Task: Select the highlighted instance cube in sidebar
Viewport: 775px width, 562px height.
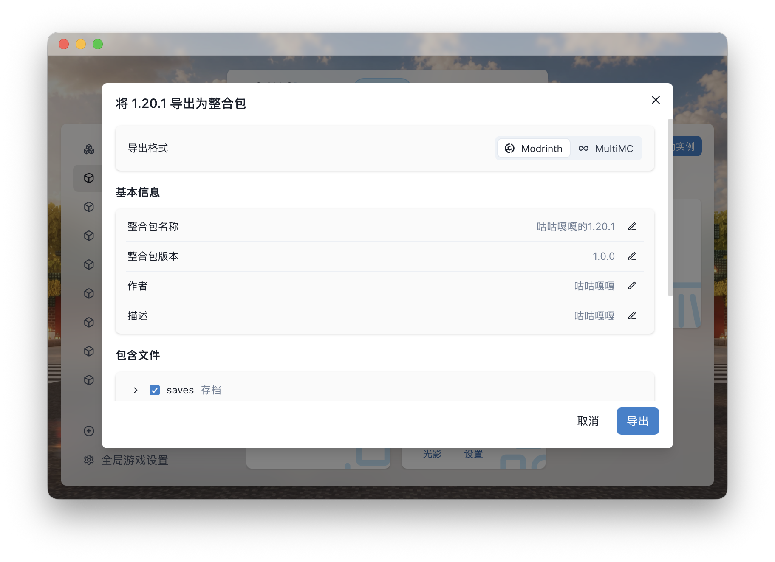Action: click(x=89, y=178)
